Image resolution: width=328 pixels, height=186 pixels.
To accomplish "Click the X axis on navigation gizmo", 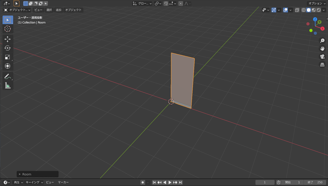I will coord(322,29).
